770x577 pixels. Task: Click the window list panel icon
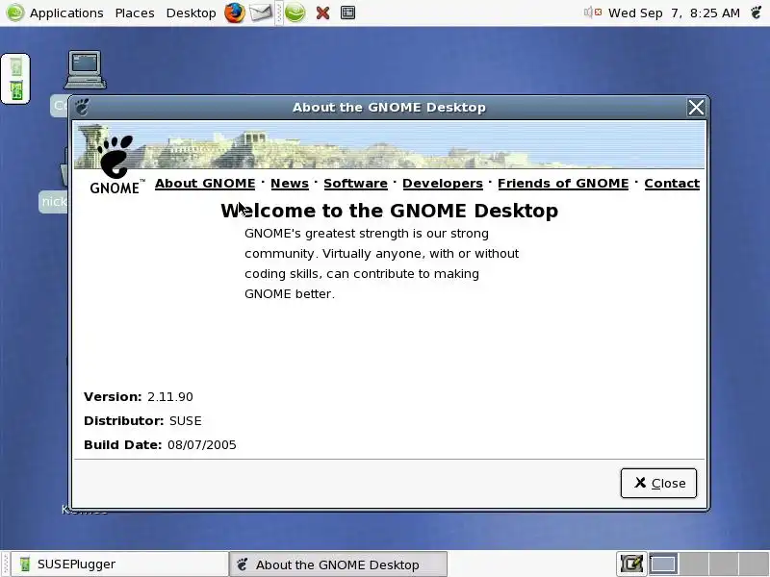(347, 13)
